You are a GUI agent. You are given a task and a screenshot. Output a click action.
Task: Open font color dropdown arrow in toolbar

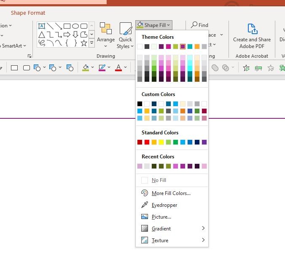click(x=125, y=67)
